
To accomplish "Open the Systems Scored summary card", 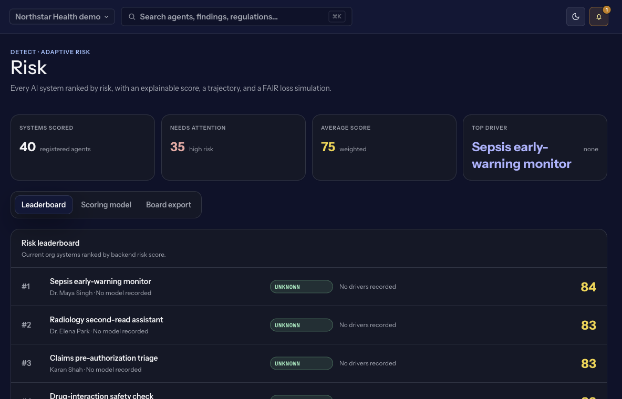I will 82,148.
